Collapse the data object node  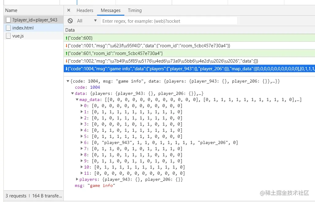(x=73, y=94)
